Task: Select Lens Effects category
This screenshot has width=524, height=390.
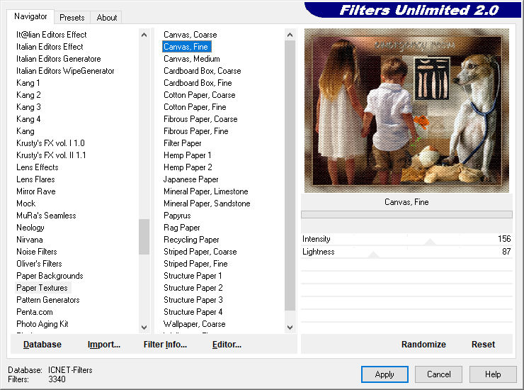Action: pyautogui.click(x=37, y=167)
